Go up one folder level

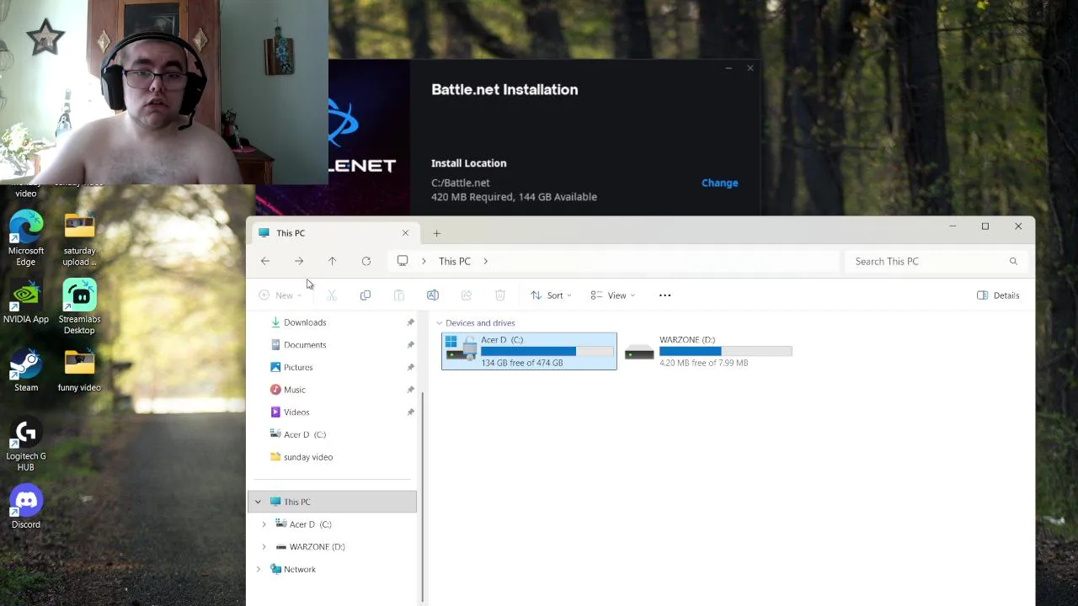click(333, 261)
